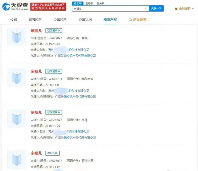Image resolution: width=198 pixels, height=171 pixels.
Task: Open the 医药 trademark book icon
Action: pyautogui.click(x=17, y=119)
